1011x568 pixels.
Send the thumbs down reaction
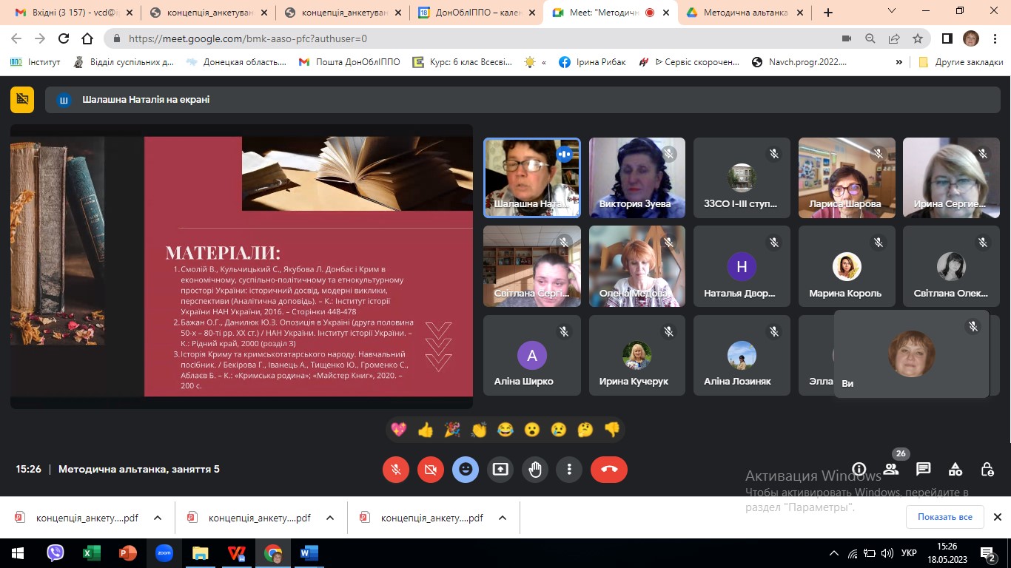click(x=612, y=430)
